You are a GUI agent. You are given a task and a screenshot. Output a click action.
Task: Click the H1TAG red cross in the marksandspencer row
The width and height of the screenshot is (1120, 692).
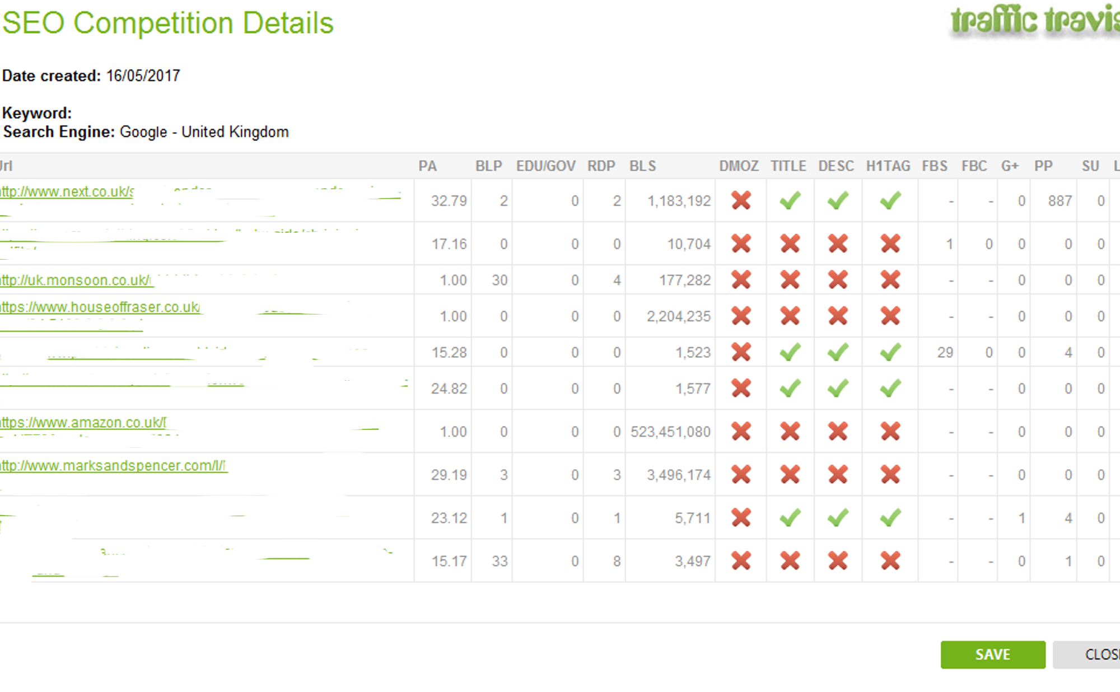click(x=890, y=474)
